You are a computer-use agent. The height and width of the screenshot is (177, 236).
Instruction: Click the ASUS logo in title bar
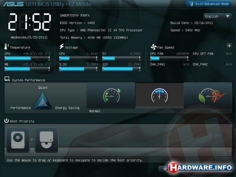pyautogui.click(x=13, y=4)
